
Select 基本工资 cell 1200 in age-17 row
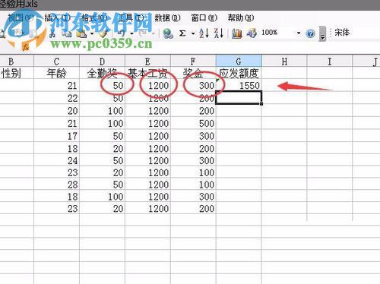coord(147,136)
